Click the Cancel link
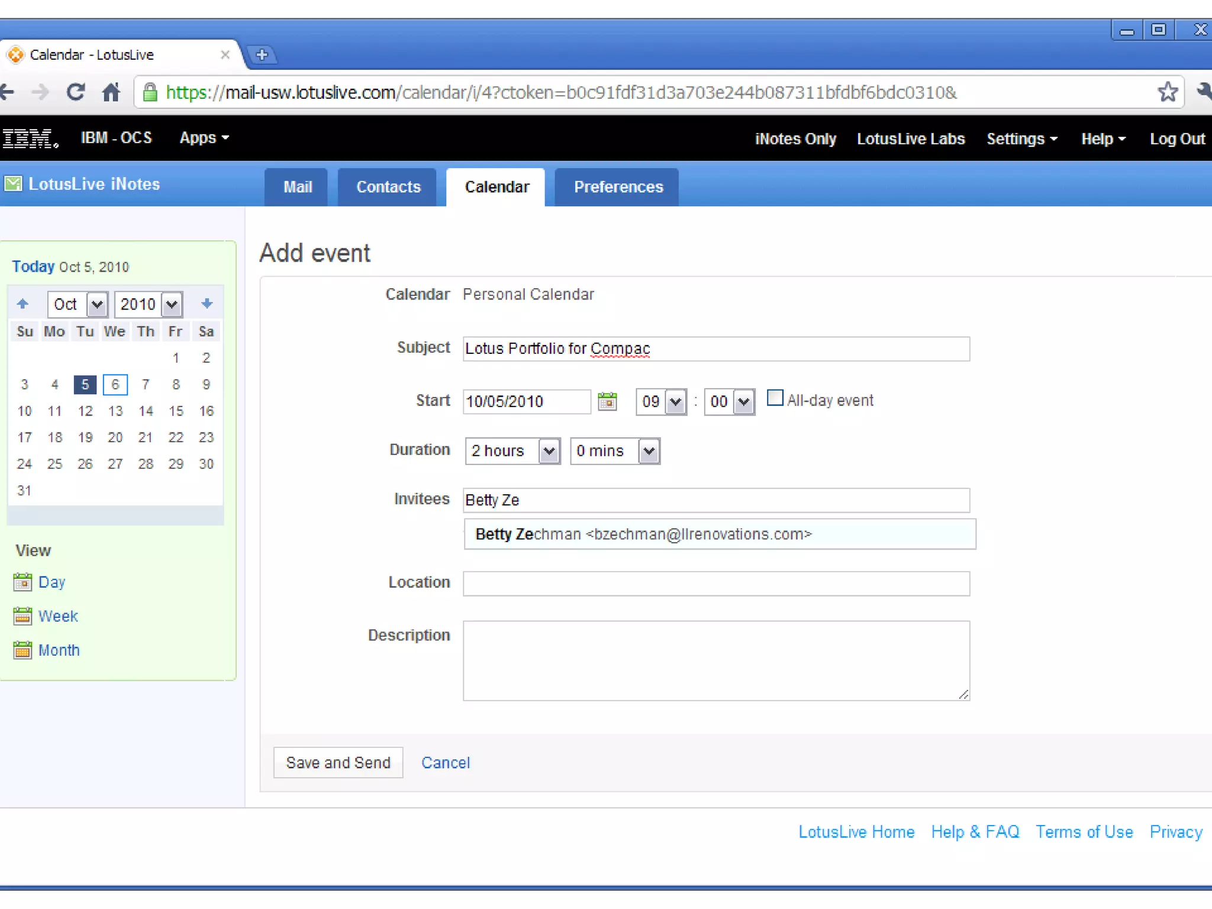The image size is (1212, 909). [x=445, y=762]
